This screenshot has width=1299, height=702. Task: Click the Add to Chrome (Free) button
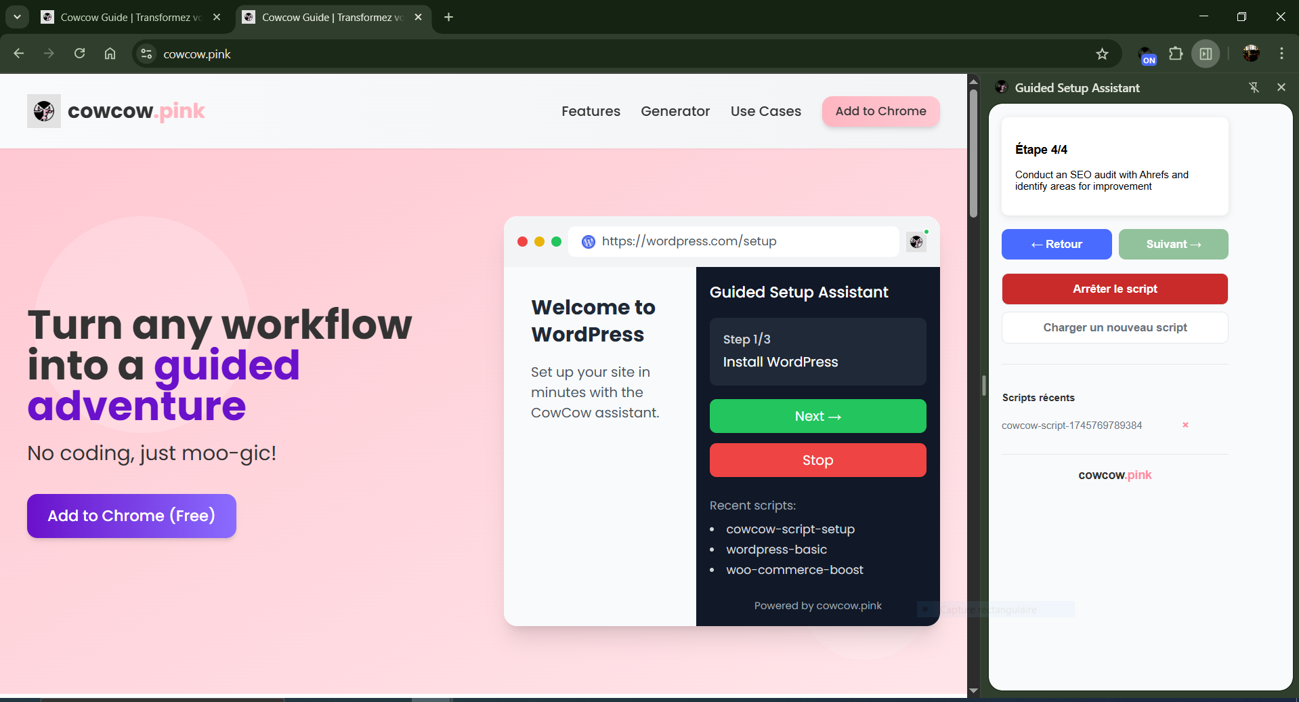point(131,516)
